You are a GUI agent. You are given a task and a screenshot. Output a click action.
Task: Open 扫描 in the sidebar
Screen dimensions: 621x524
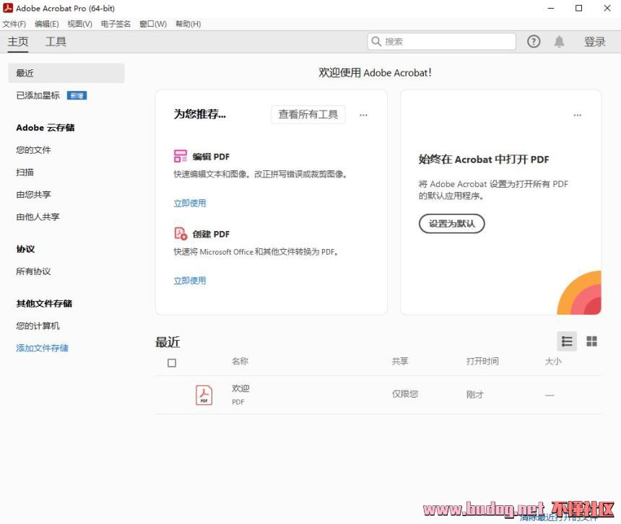[25, 173]
